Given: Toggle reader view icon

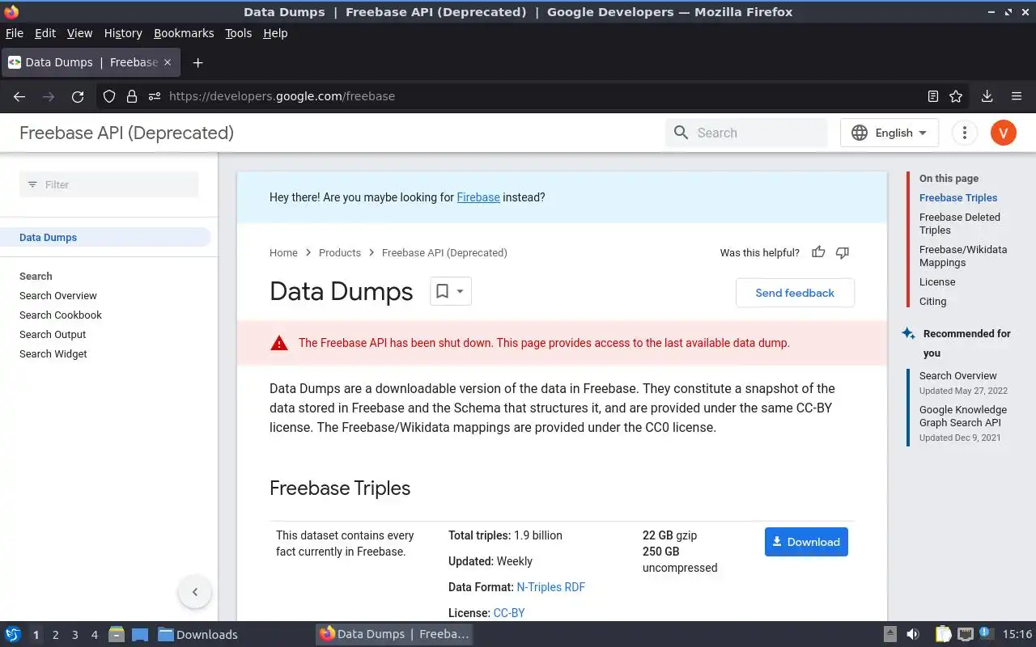Looking at the screenshot, I should (x=933, y=96).
